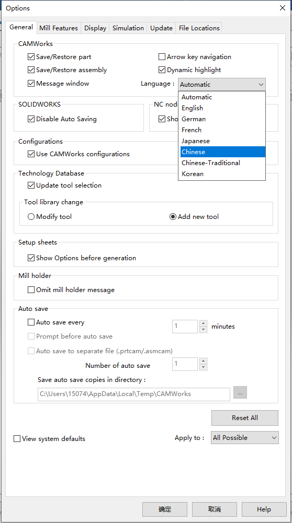
Task: Click the 确定 confirm button
Action: [x=165, y=509]
